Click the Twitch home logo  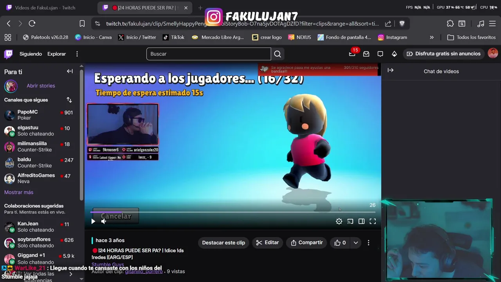click(8, 54)
